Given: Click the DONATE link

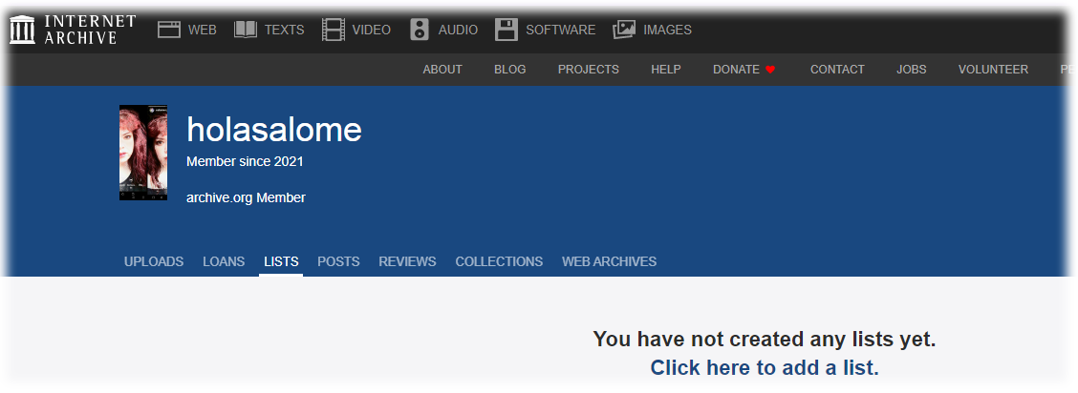Looking at the screenshot, I should [736, 70].
